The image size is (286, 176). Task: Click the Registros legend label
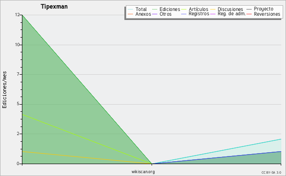[x=199, y=14]
